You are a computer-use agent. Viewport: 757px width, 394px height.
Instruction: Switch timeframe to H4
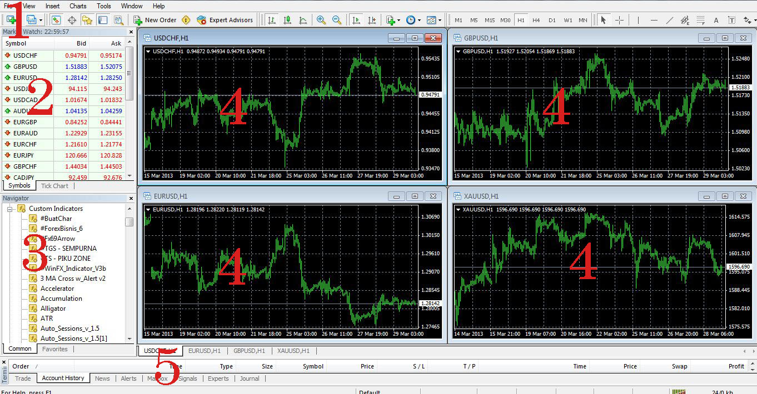[536, 21]
